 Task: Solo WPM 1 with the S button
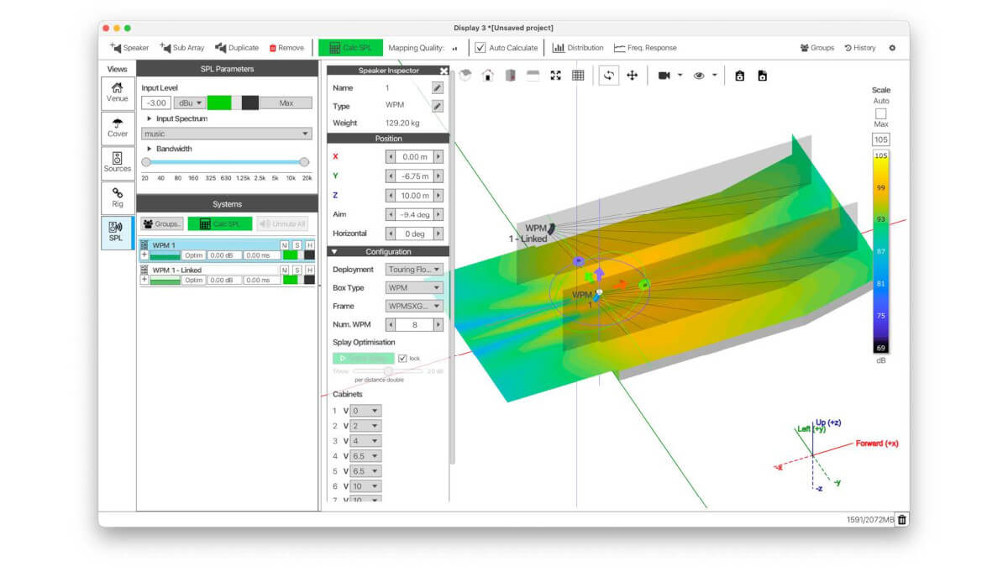pos(297,245)
